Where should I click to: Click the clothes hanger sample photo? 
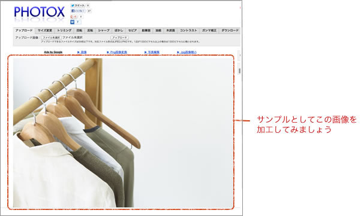(x=123, y=133)
